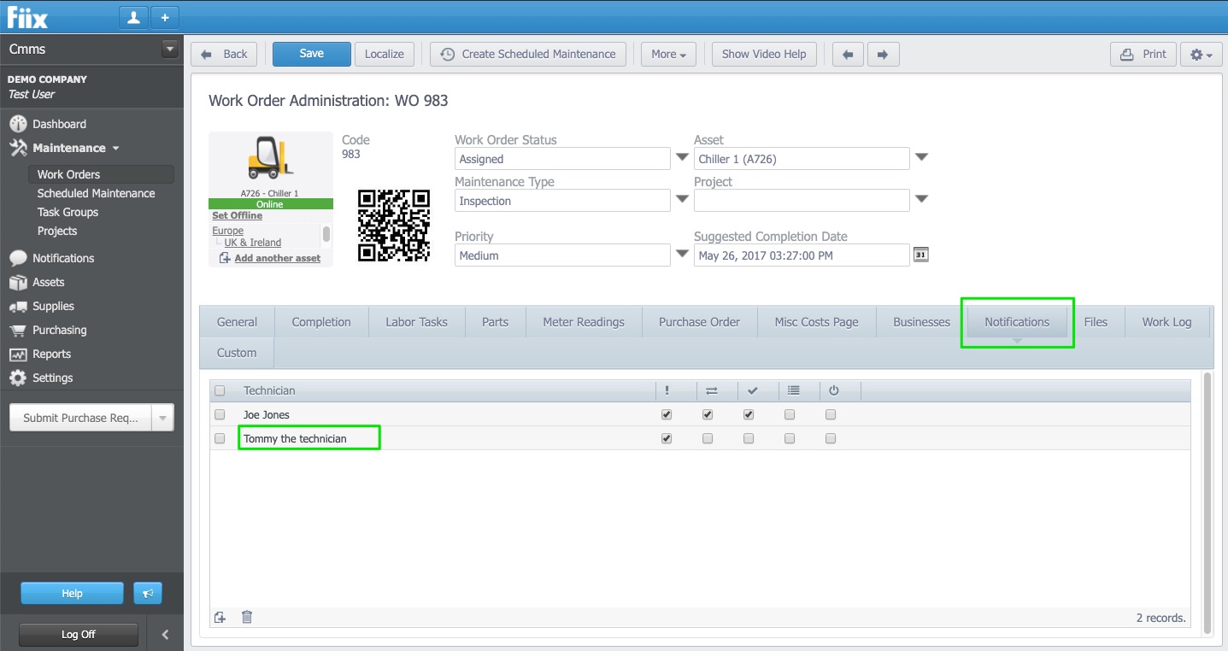Viewport: 1228px width, 651px height.
Task: Go to next work order arrow
Action: pos(883,54)
